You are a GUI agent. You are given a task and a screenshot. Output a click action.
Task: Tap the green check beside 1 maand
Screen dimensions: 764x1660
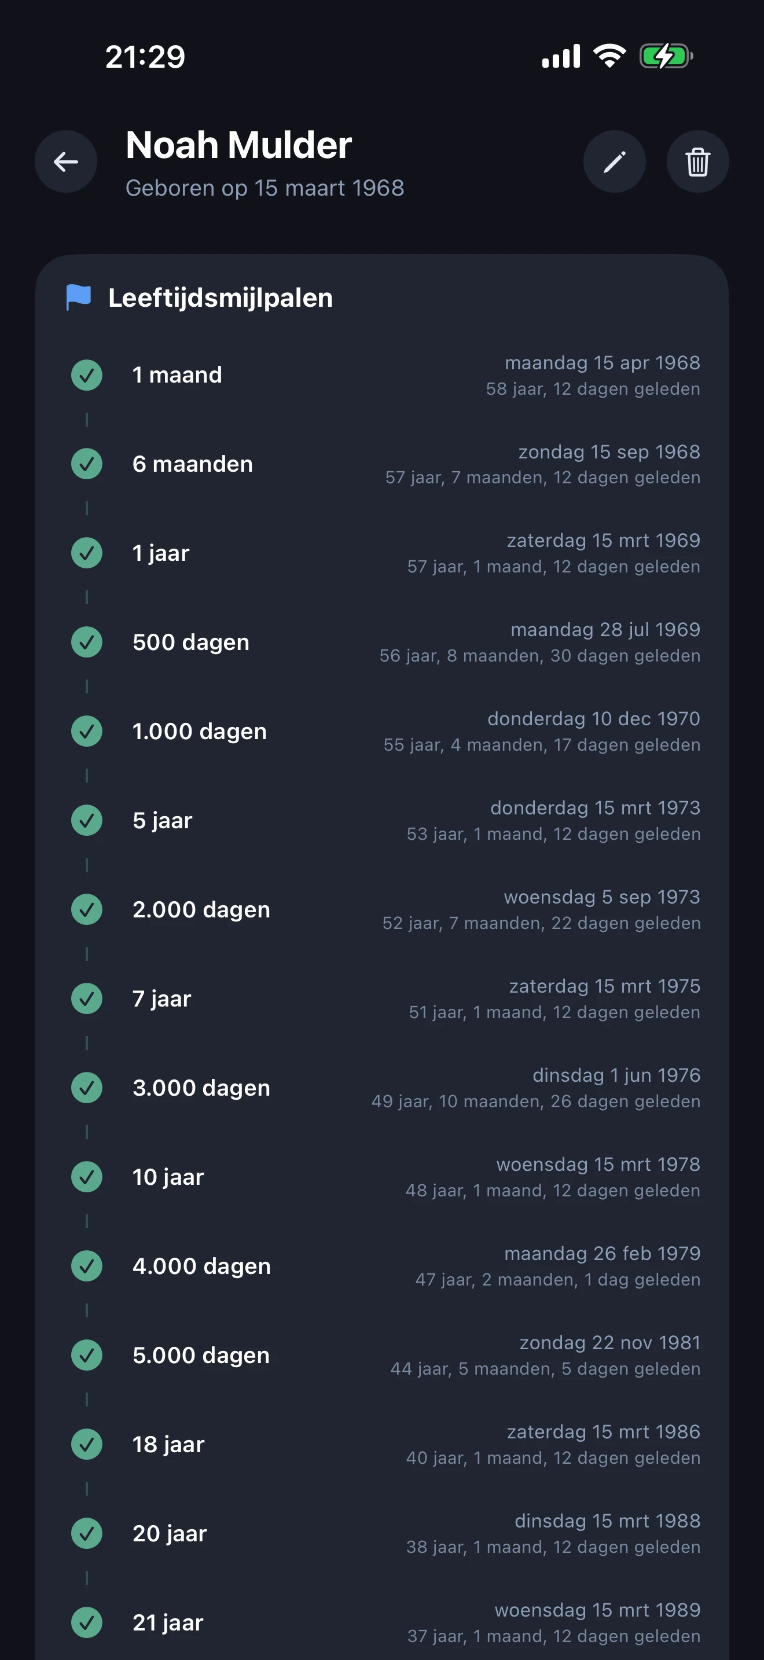[87, 375]
